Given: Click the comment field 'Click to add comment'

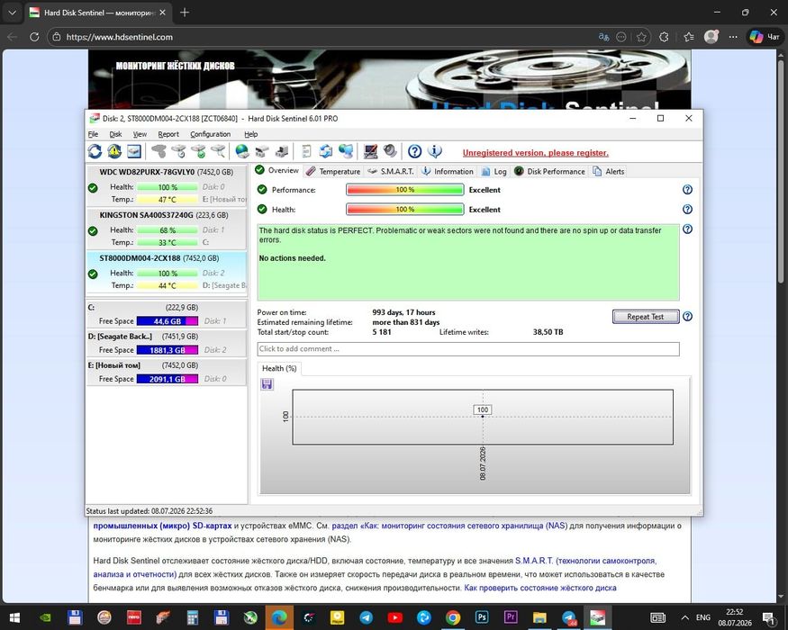Looking at the screenshot, I should pos(468,348).
